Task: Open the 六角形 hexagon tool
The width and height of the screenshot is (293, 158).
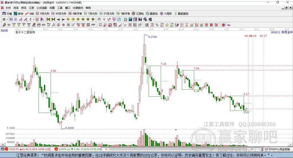Action: pos(166,14)
